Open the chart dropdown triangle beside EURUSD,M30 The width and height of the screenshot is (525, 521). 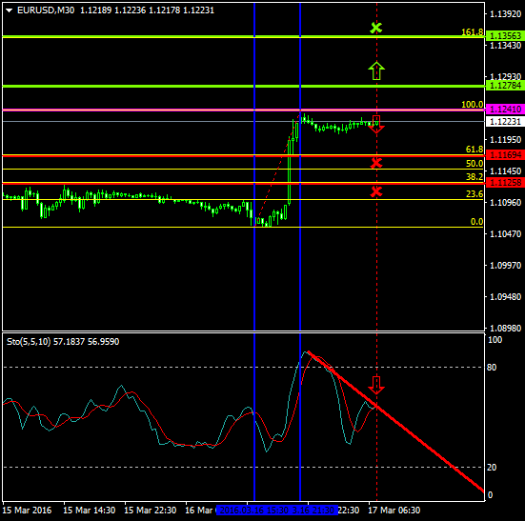pos(9,10)
